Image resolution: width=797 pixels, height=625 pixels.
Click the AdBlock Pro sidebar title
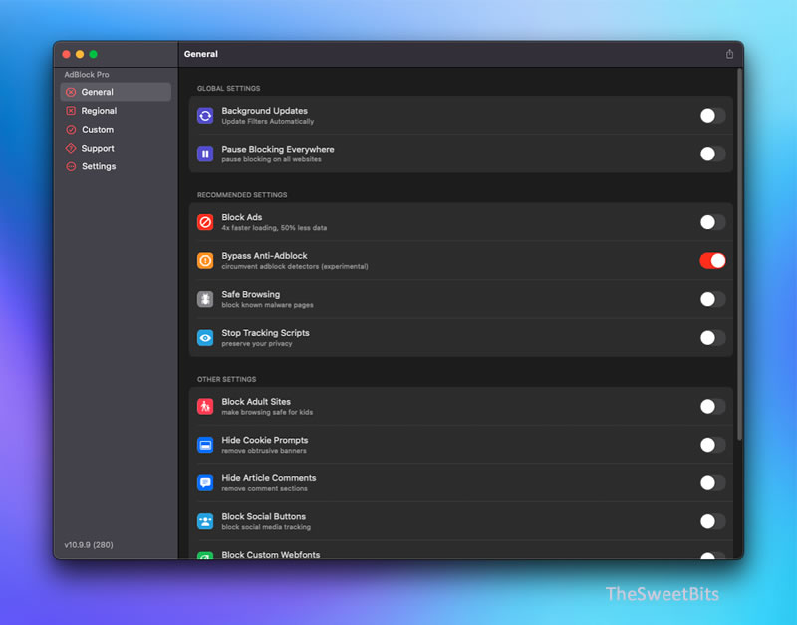[87, 74]
